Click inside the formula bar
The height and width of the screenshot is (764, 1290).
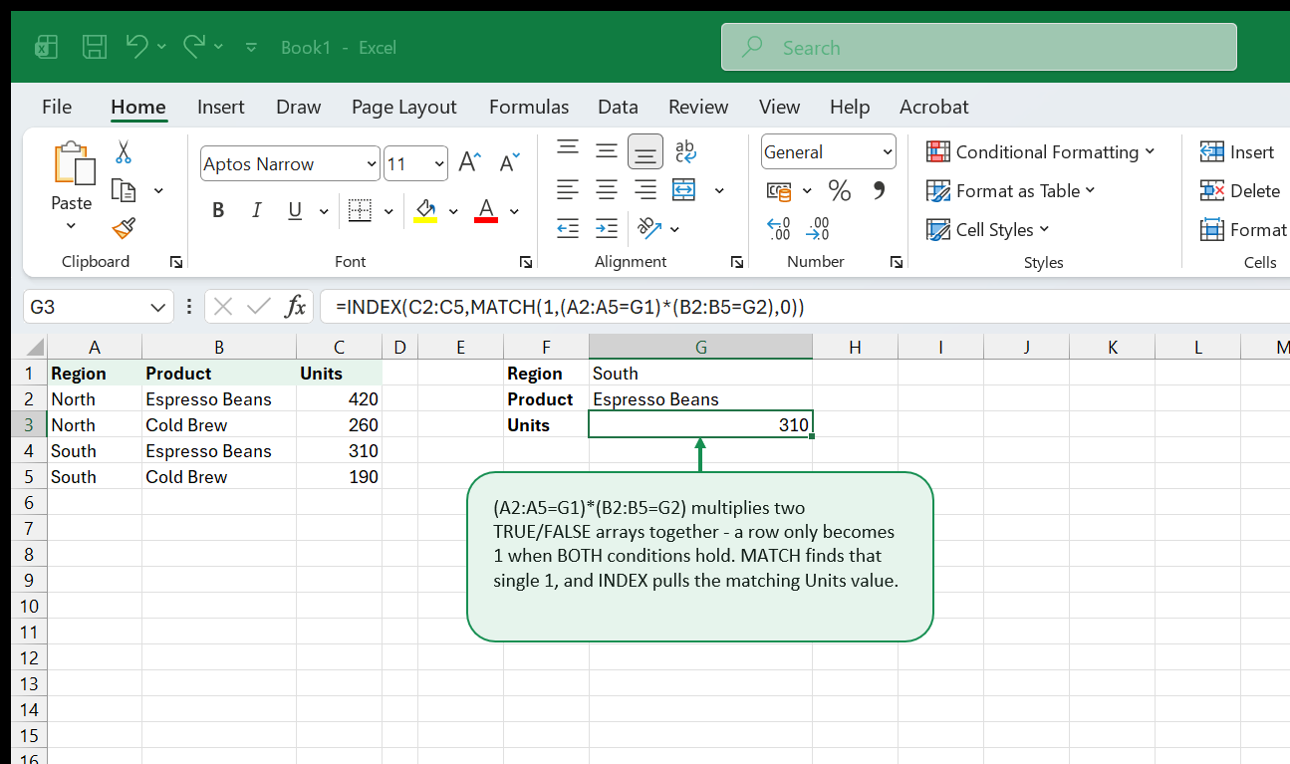pyautogui.click(x=805, y=307)
